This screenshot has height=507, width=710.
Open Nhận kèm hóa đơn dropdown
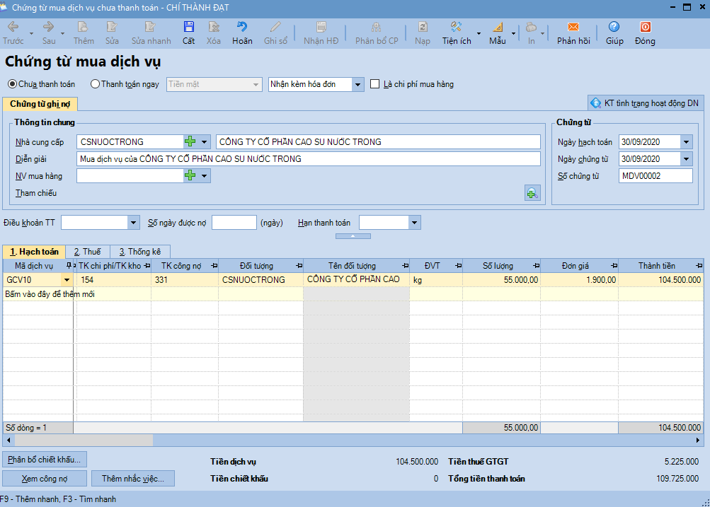point(357,85)
